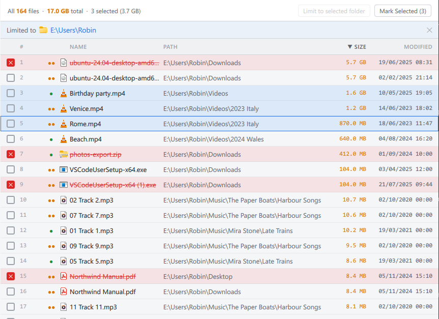Click the audio icon for 11 Track 11.mp3
439x319 pixels.
[64, 307]
